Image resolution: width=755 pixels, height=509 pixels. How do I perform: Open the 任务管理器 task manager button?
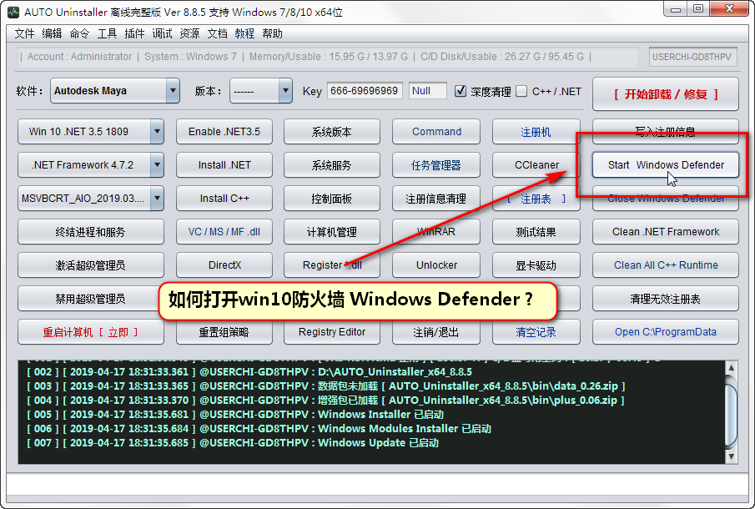coord(436,165)
